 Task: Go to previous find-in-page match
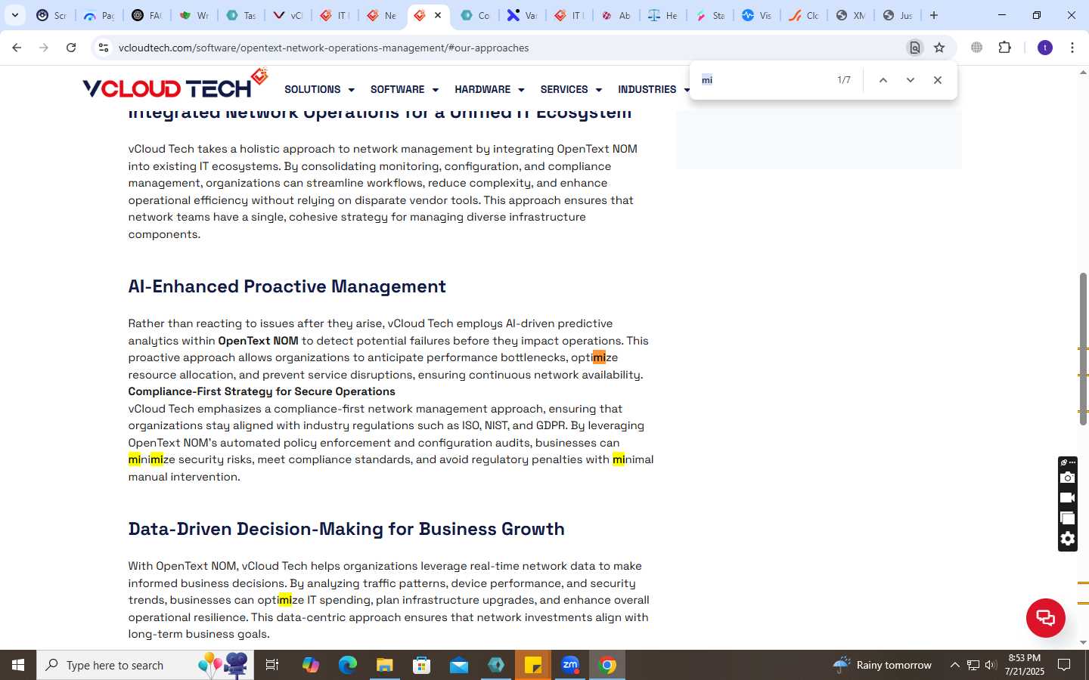pyautogui.click(x=883, y=80)
